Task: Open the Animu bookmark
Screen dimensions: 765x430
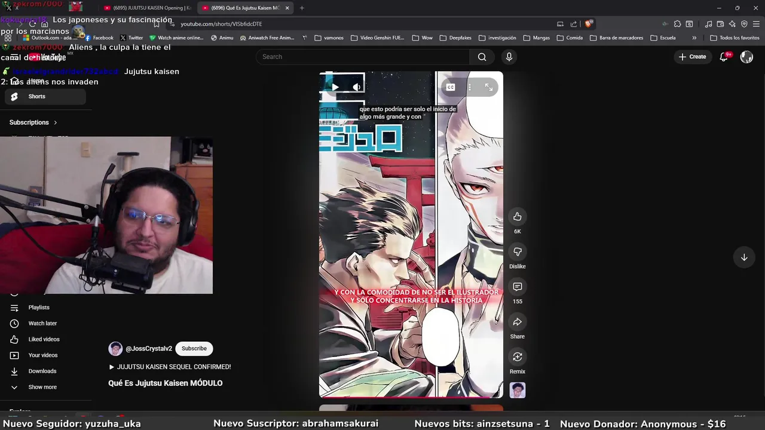Action: 222,38
